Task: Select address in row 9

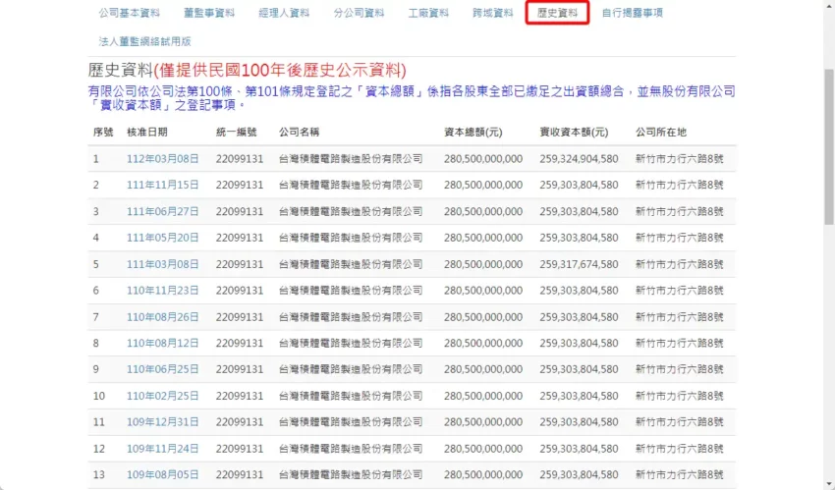Action: point(679,368)
